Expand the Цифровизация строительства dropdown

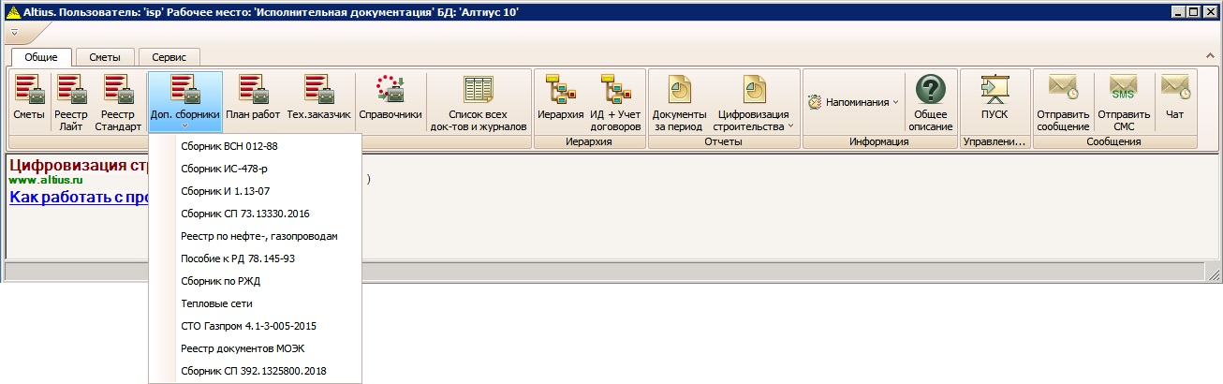tap(753, 103)
